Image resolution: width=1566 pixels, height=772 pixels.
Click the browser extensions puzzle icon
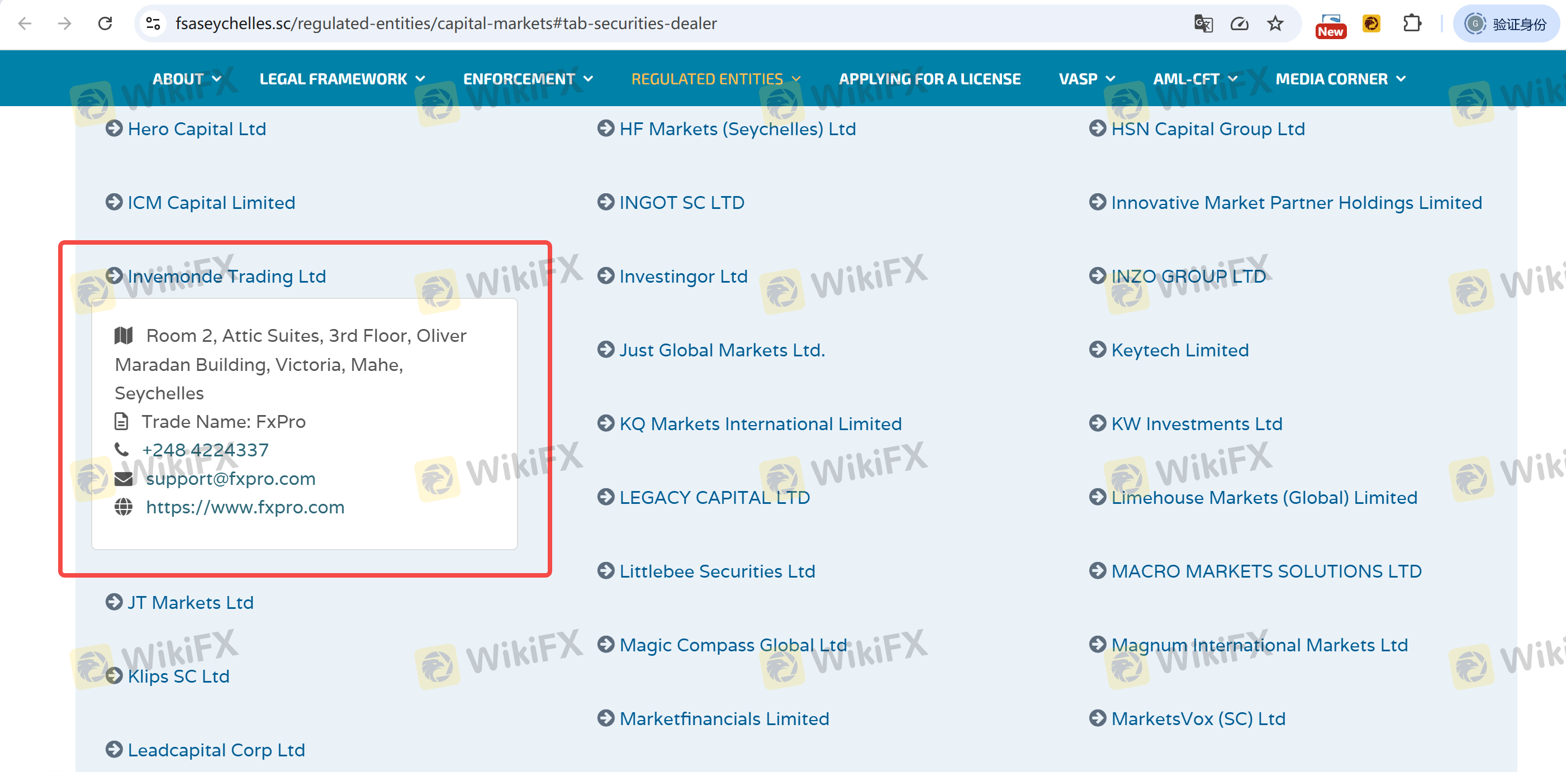(x=1412, y=23)
